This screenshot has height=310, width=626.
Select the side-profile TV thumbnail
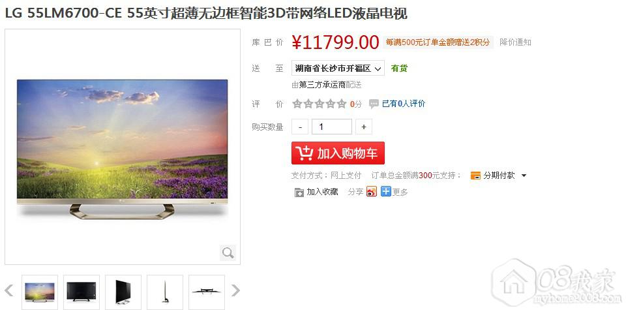click(x=165, y=292)
